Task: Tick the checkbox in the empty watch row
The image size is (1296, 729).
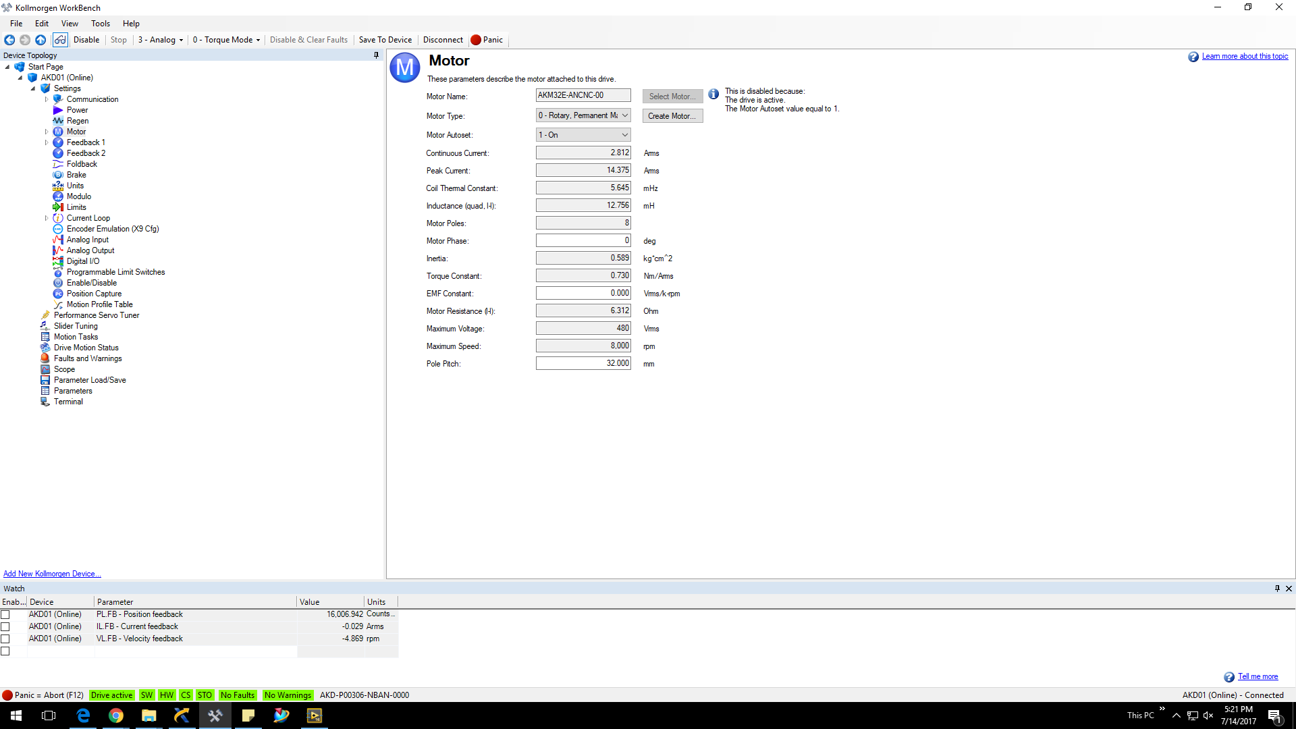Action: [x=5, y=651]
